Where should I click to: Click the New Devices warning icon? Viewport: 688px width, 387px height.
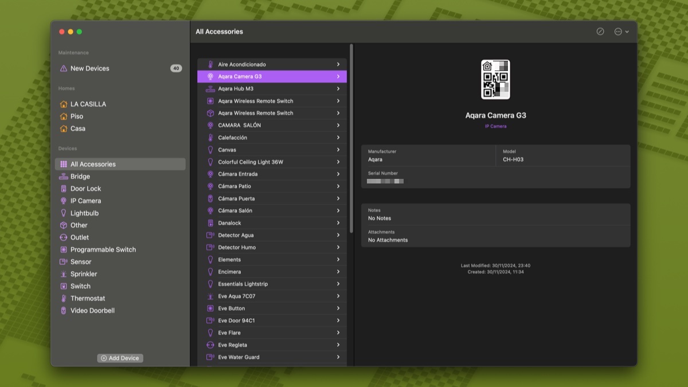click(x=64, y=68)
